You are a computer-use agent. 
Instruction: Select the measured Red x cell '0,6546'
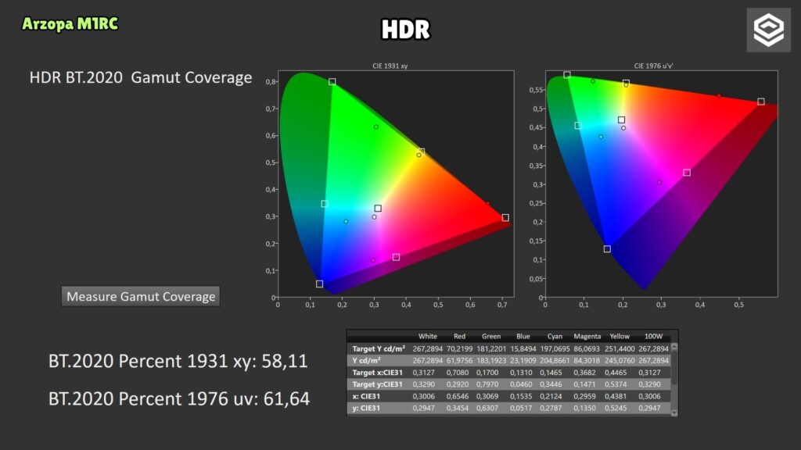click(x=459, y=396)
